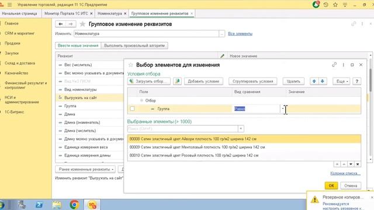Move condition down with blue arrow
The height and width of the screenshot is (210, 374).
tap(323, 81)
